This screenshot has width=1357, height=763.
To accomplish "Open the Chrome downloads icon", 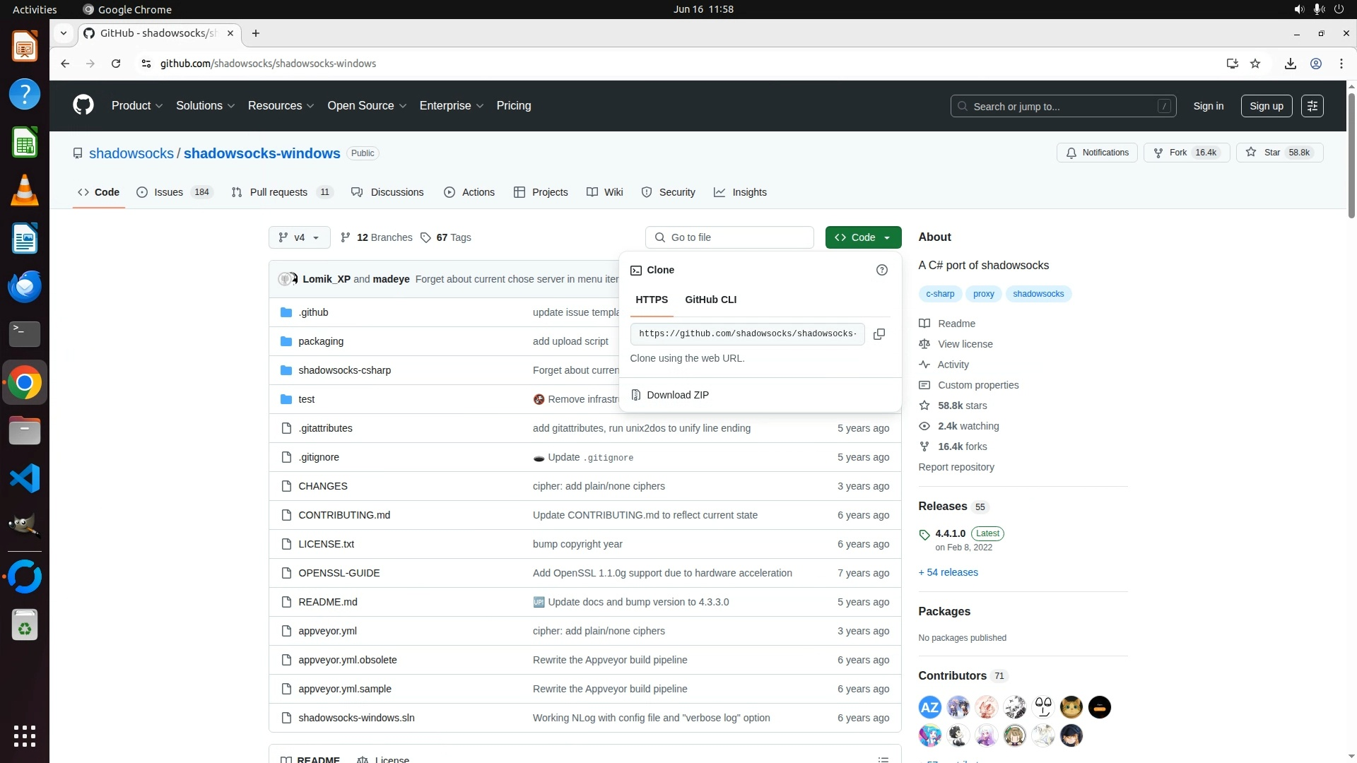I will pos(1290,64).
